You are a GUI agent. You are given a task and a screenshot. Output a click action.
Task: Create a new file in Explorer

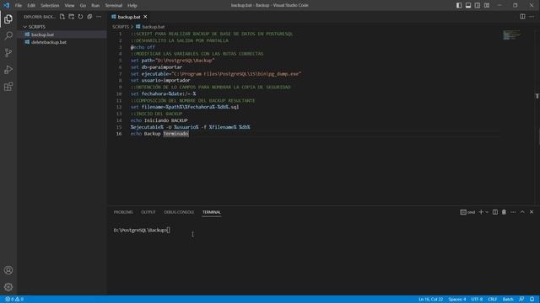[62, 17]
